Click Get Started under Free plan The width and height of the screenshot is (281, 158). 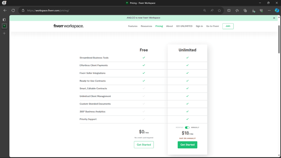144,145
